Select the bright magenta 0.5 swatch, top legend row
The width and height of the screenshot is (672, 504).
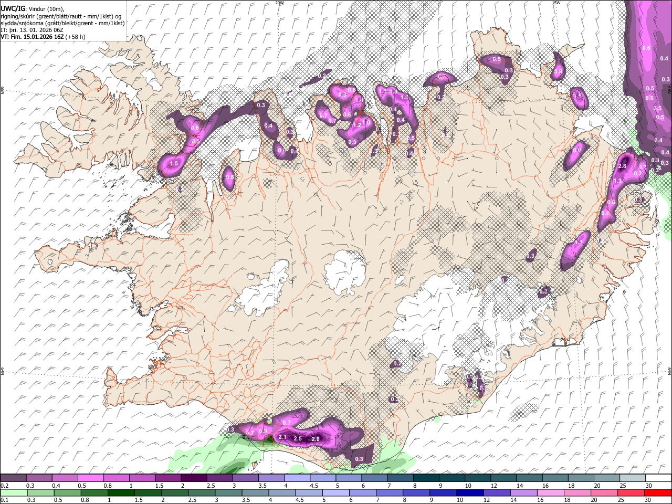click(91, 478)
